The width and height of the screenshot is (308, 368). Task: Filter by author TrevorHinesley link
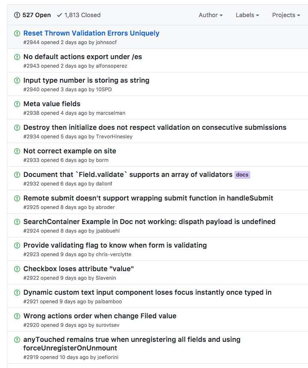click(114, 137)
